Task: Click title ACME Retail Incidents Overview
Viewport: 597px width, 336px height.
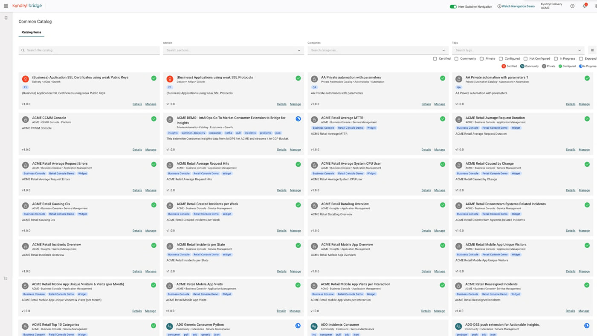Action: pyautogui.click(x=56, y=244)
